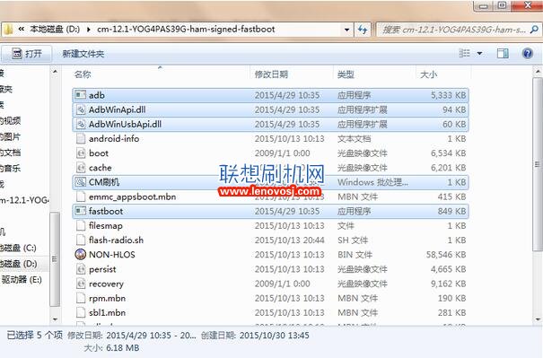Click the double chevron in address bar
Screen dimensions: 543x358
point(22,29)
